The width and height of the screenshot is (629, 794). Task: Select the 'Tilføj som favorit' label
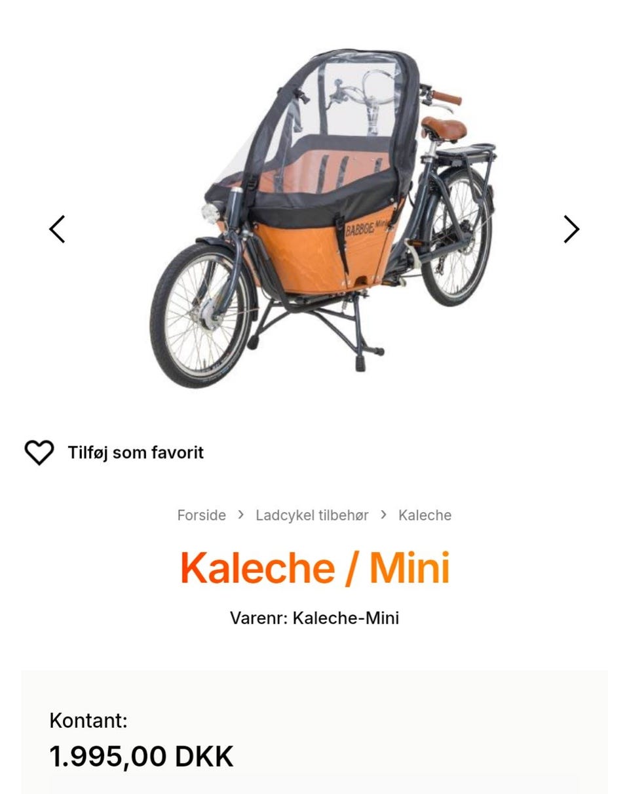pos(136,452)
